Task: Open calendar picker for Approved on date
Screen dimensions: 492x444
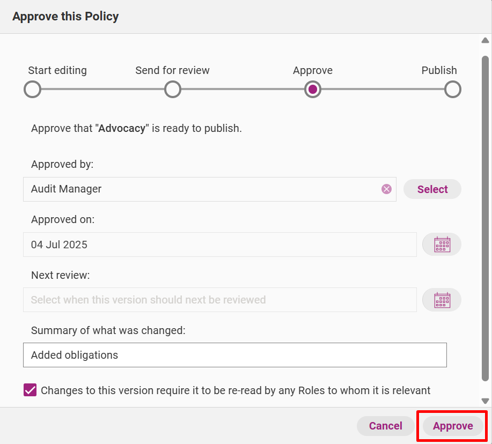Action: tap(442, 245)
